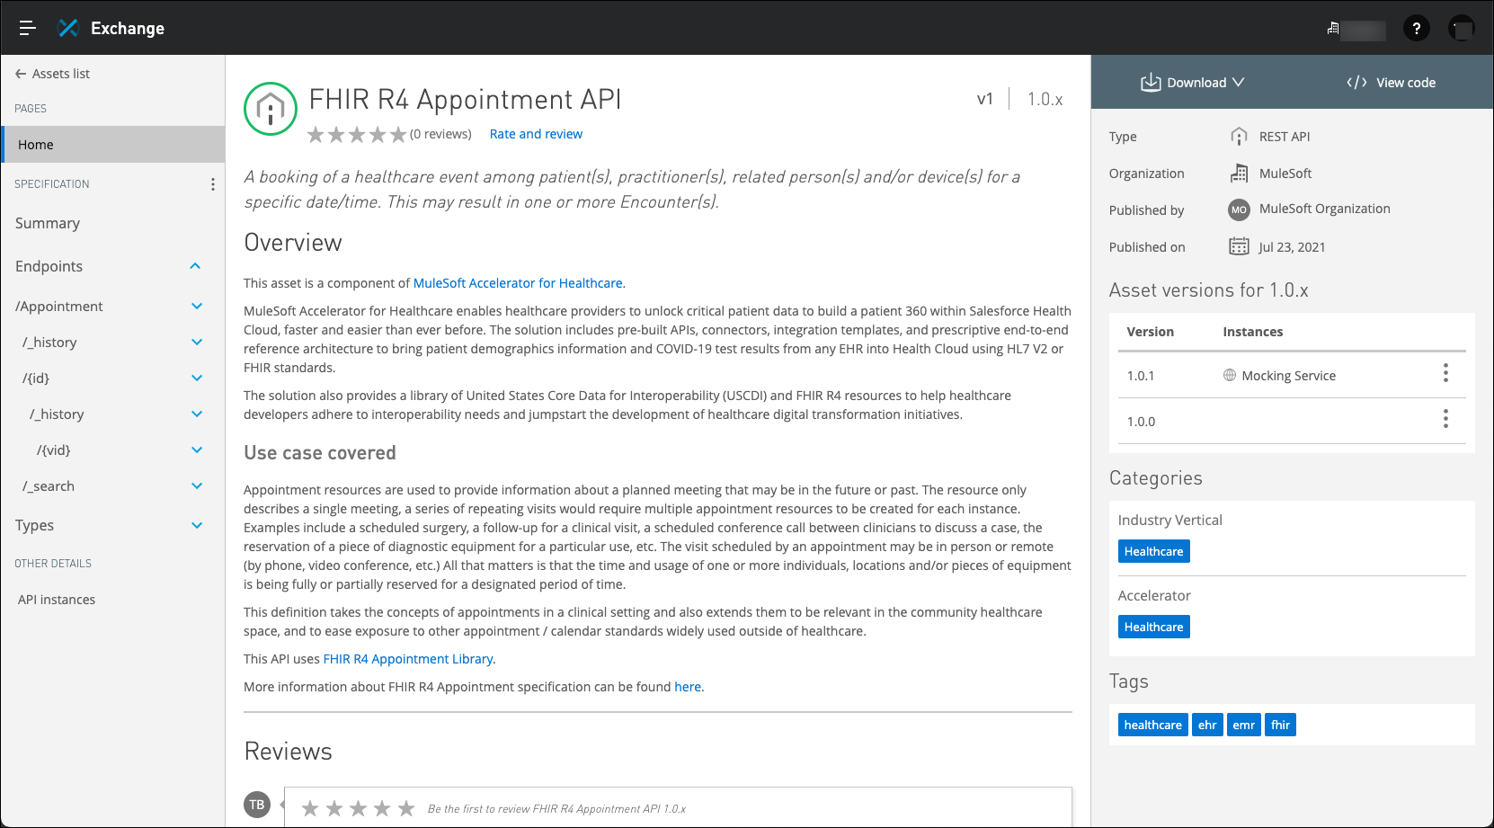Open the Summary section
Screen dimensions: 1494x828
point(48,223)
